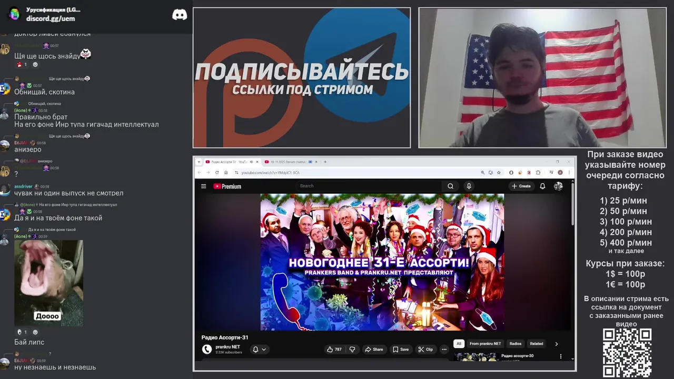The width and height of the screenshot is (674, 379).
Task: Click the YouTube Premium logo
Action: tap(227, 186)
